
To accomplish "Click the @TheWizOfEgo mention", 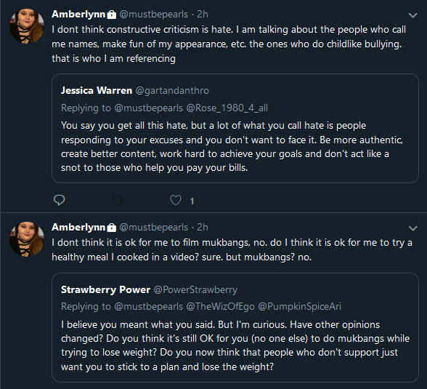I will point(221,306).
